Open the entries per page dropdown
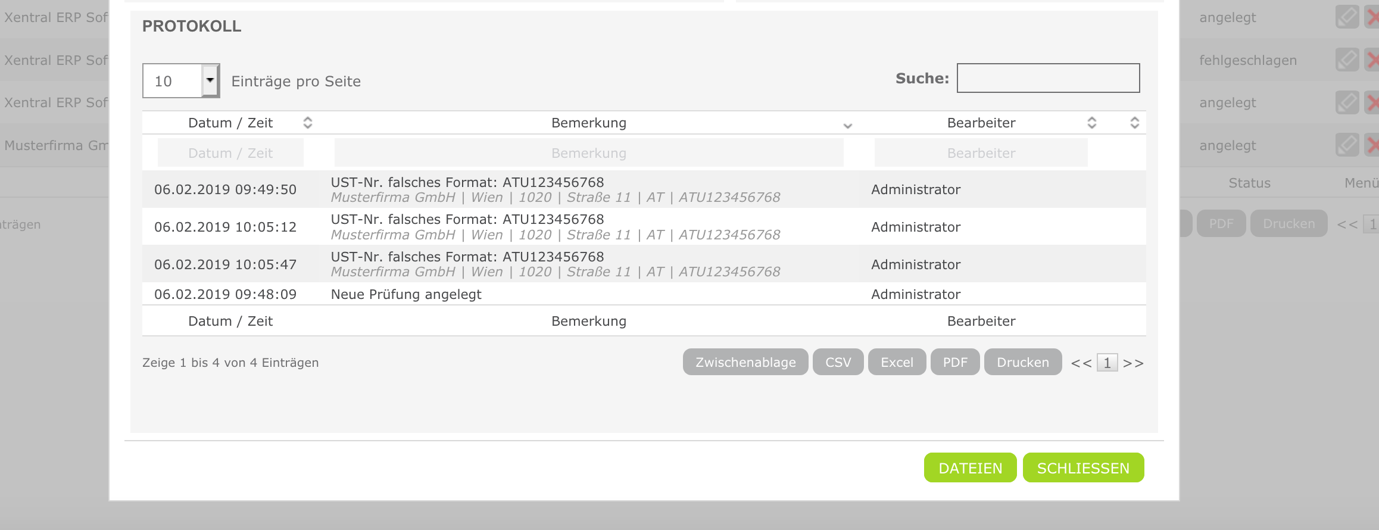The image size is (1379, 530). 210,80
